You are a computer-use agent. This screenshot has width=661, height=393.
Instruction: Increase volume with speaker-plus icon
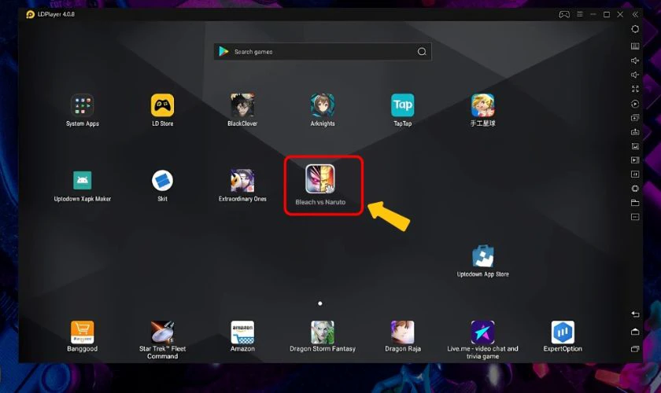coord(635,61)
